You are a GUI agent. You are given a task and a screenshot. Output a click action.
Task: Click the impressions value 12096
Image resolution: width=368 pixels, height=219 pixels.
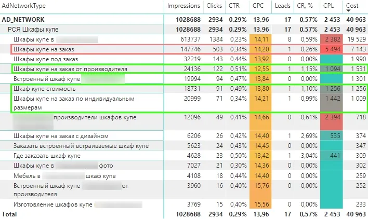(x=192, y=117)
